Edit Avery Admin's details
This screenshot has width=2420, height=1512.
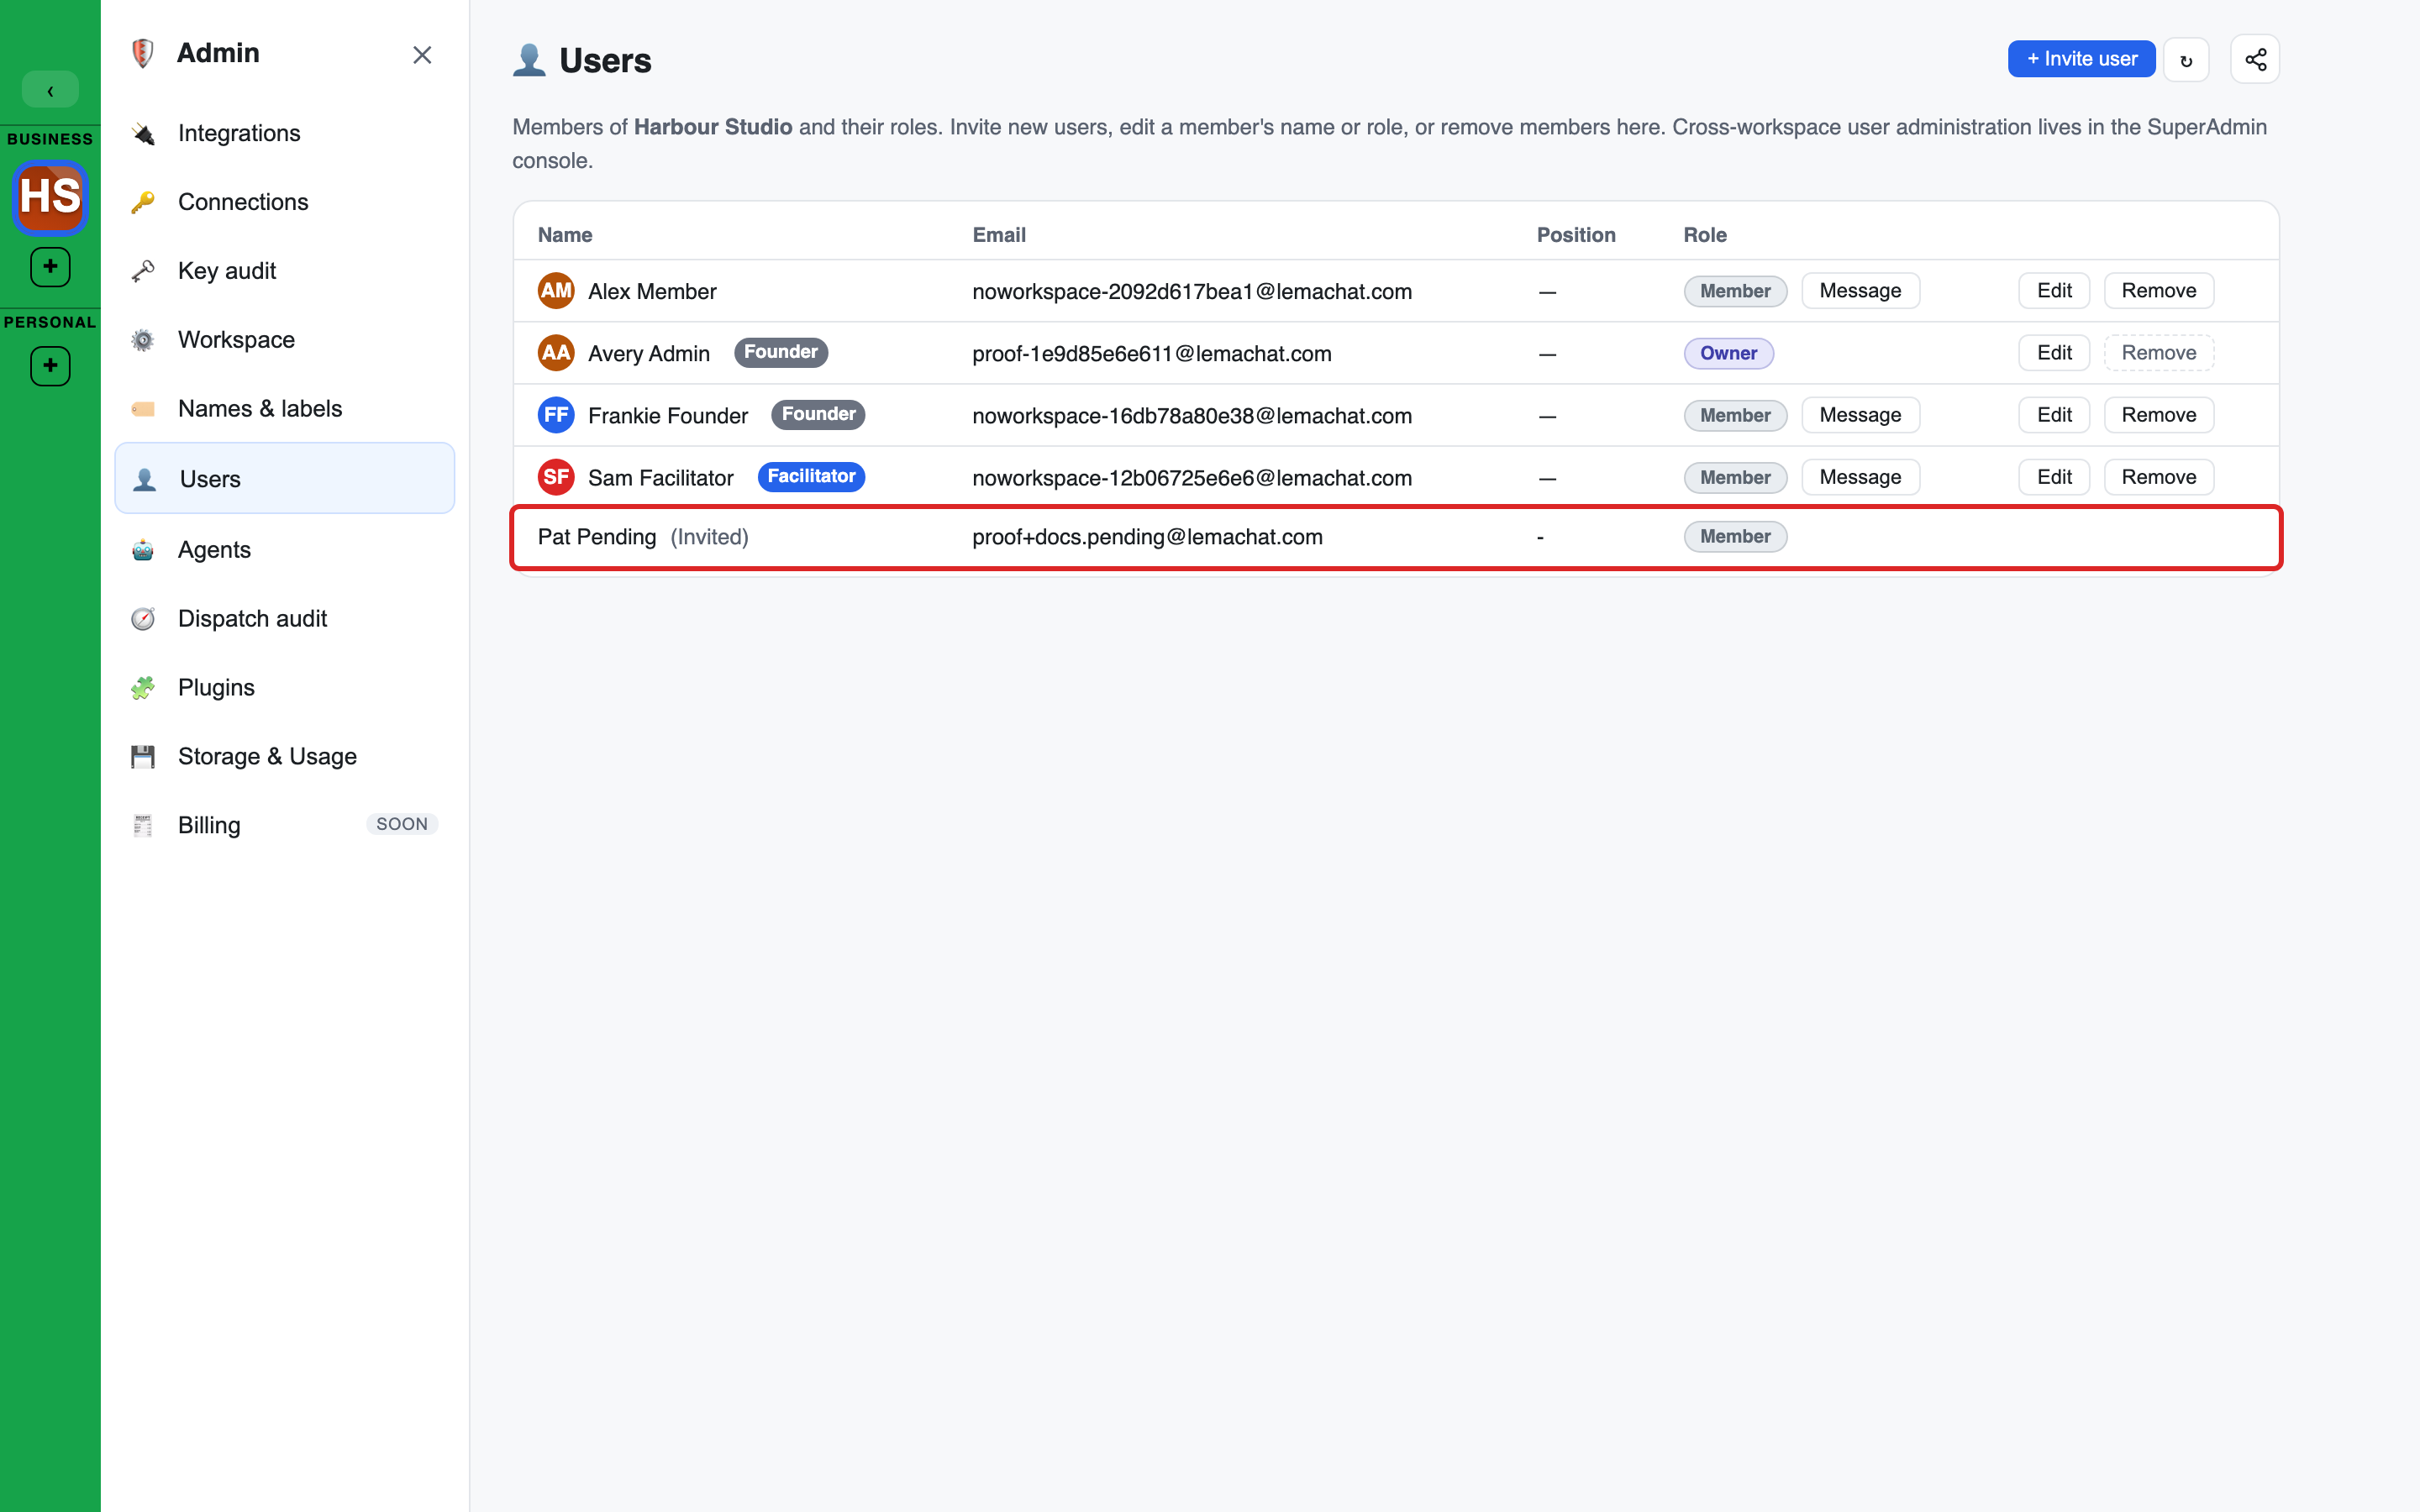(x=2054, y=353)
